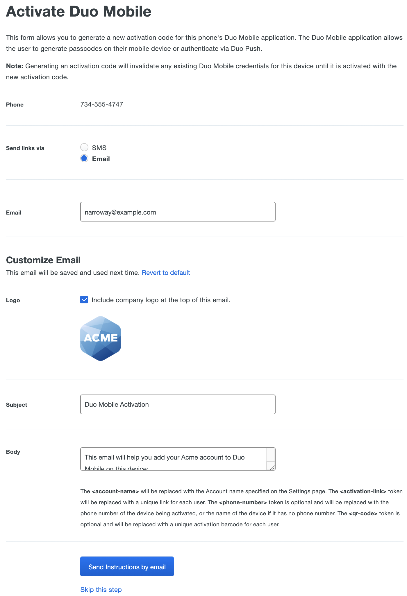Click the bold <phone-number> token in help text
The height and width of the screenshot is (596, 407).
point(243,503)
